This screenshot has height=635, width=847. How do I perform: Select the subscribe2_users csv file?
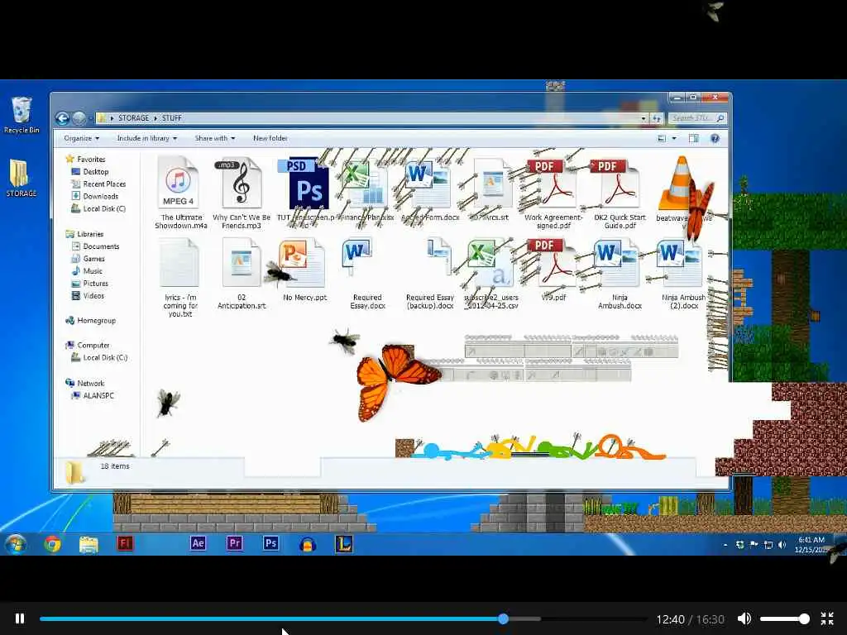pos(491,275)
